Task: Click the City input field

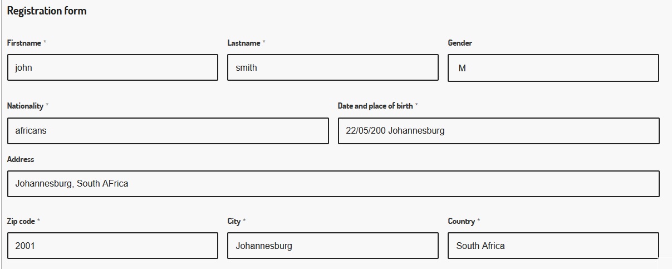Action: tap(332, 246)
